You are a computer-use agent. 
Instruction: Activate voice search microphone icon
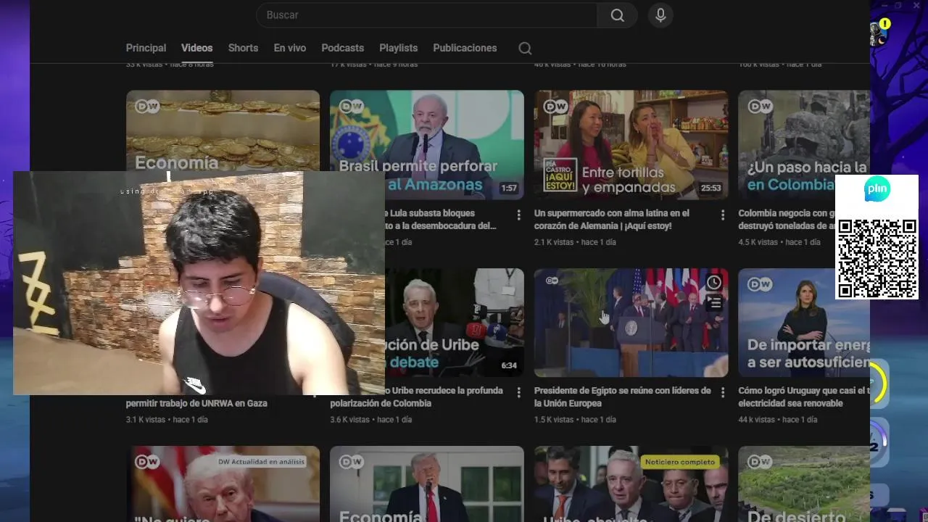tap(660, 15)
